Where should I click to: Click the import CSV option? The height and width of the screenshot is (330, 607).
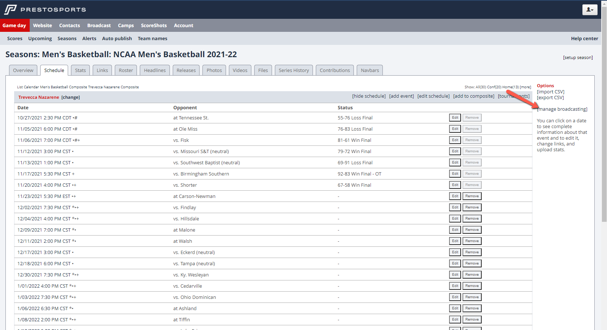click(551, 92)
